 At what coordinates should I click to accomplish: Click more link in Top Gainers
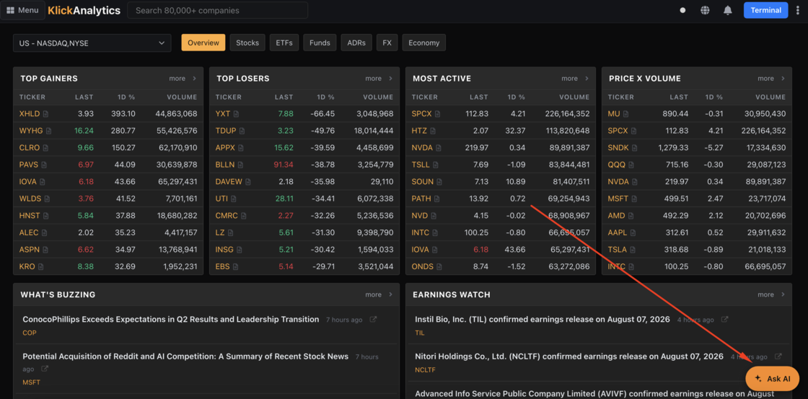tap(177, 79)
